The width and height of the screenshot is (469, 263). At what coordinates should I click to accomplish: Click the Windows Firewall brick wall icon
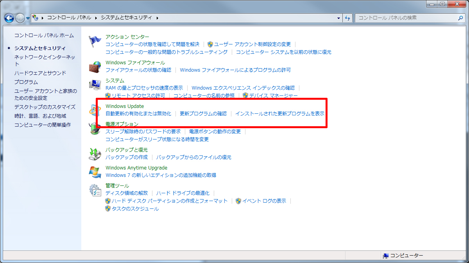click(x=95, y=67)
